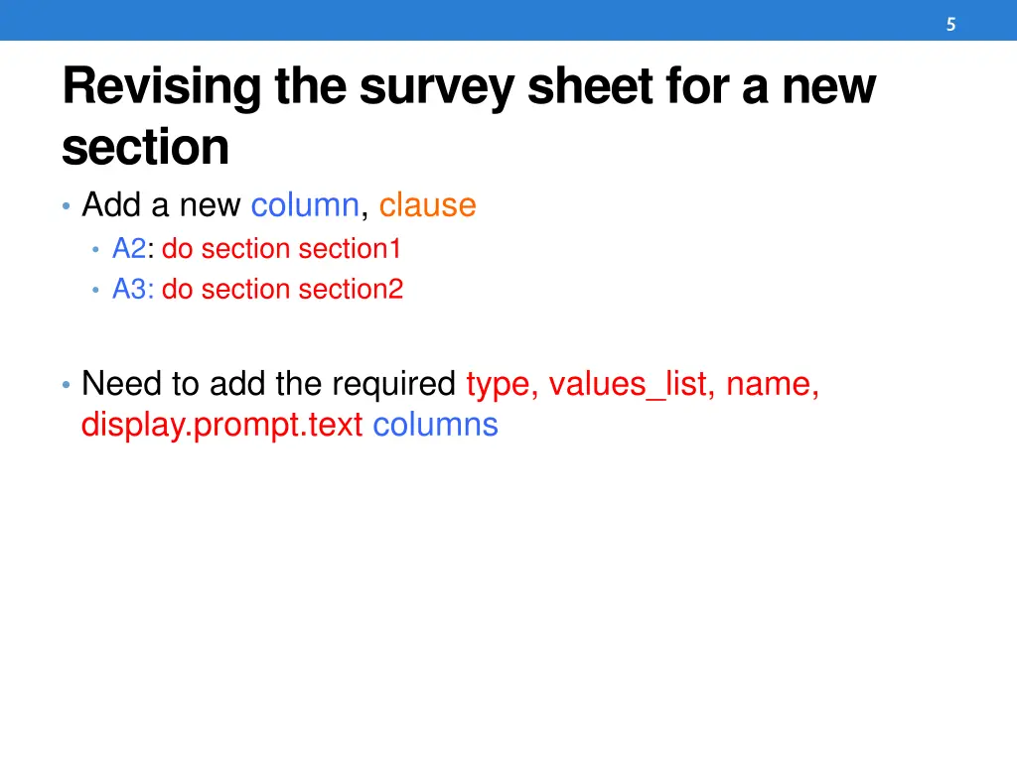The width and height of the screenshot is (1017, 762).
Task: Click "section" on the title's second line
Action: [x=145, y=148]
